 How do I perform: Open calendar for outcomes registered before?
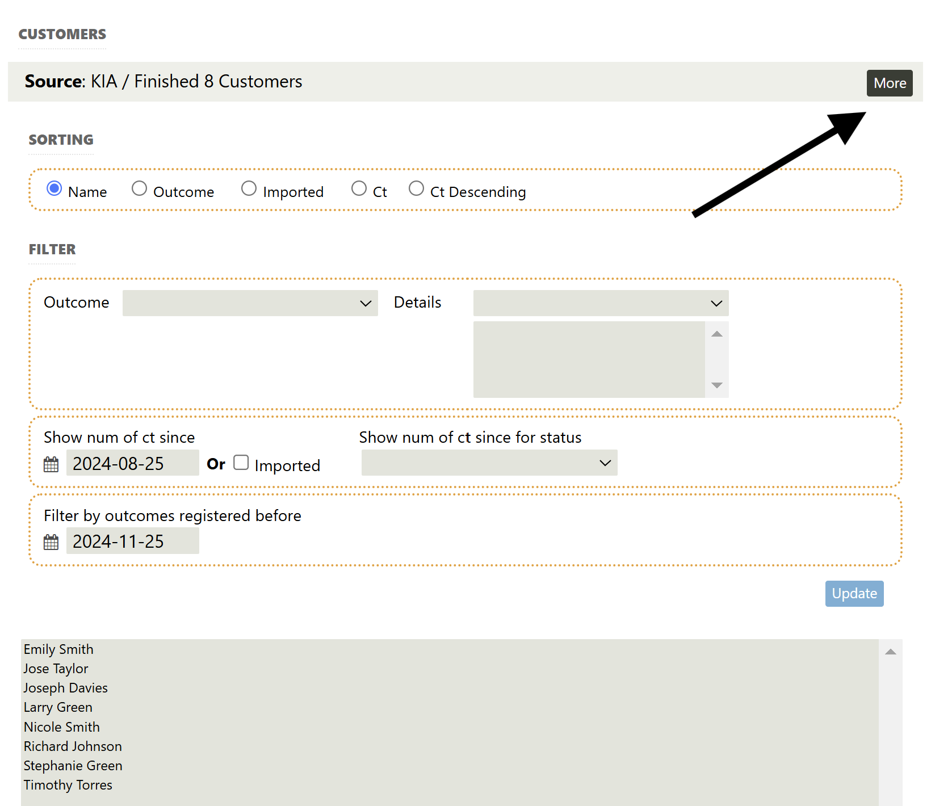click(x=51, y=542)
